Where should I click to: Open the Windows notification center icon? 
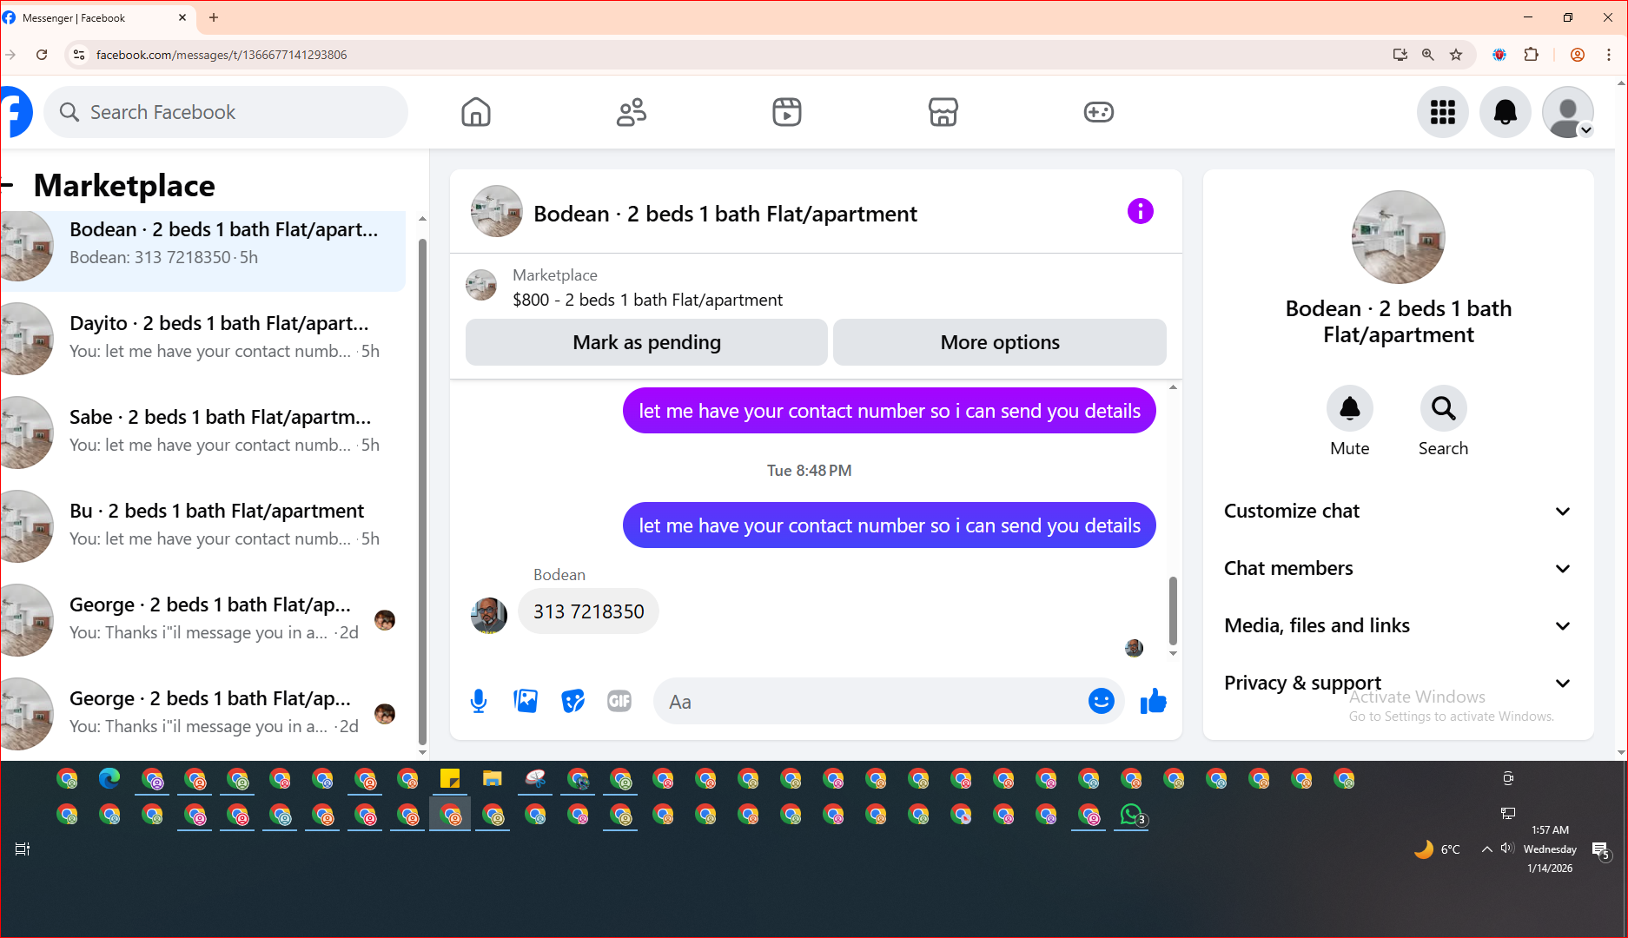pyautogui.click(x=1600, y=849)
